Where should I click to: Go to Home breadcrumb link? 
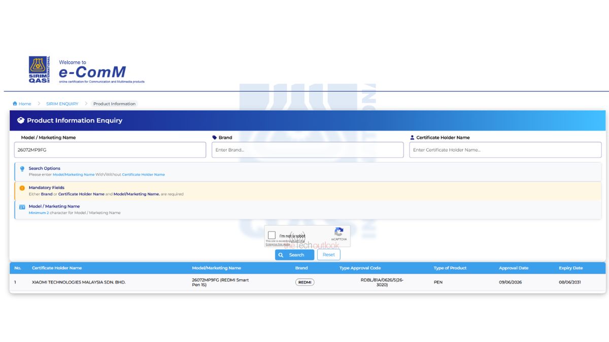(x=25, y=104)
